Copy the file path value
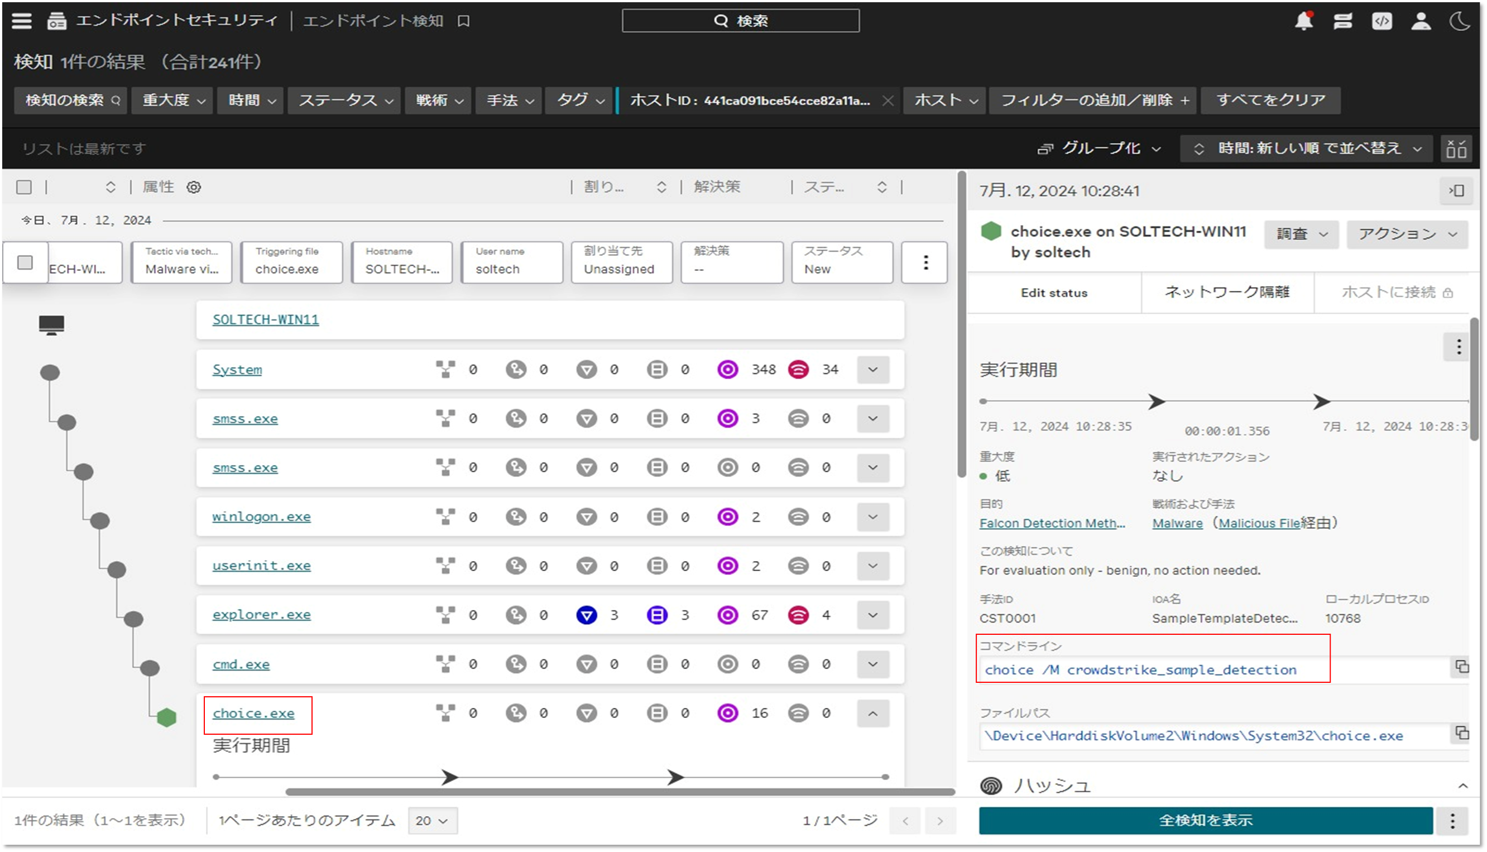The image size is (1487, 852). (x=1461, y=733)
